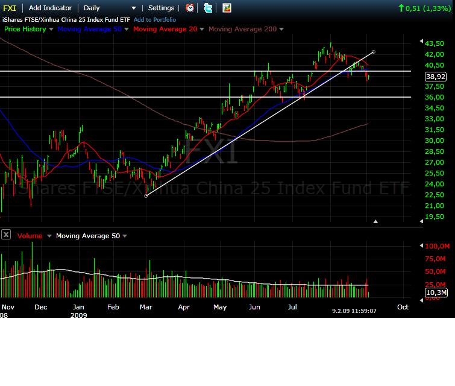Expand the Volume indicator dropdown arrow
This screenshot has height=386, width=455.
(49, 236)
